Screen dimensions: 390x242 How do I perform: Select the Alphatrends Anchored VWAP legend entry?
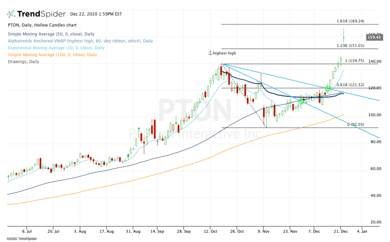coord(80,41)
